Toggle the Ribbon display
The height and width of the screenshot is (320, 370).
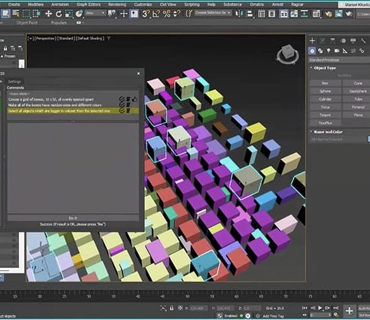tap(284, 14)
